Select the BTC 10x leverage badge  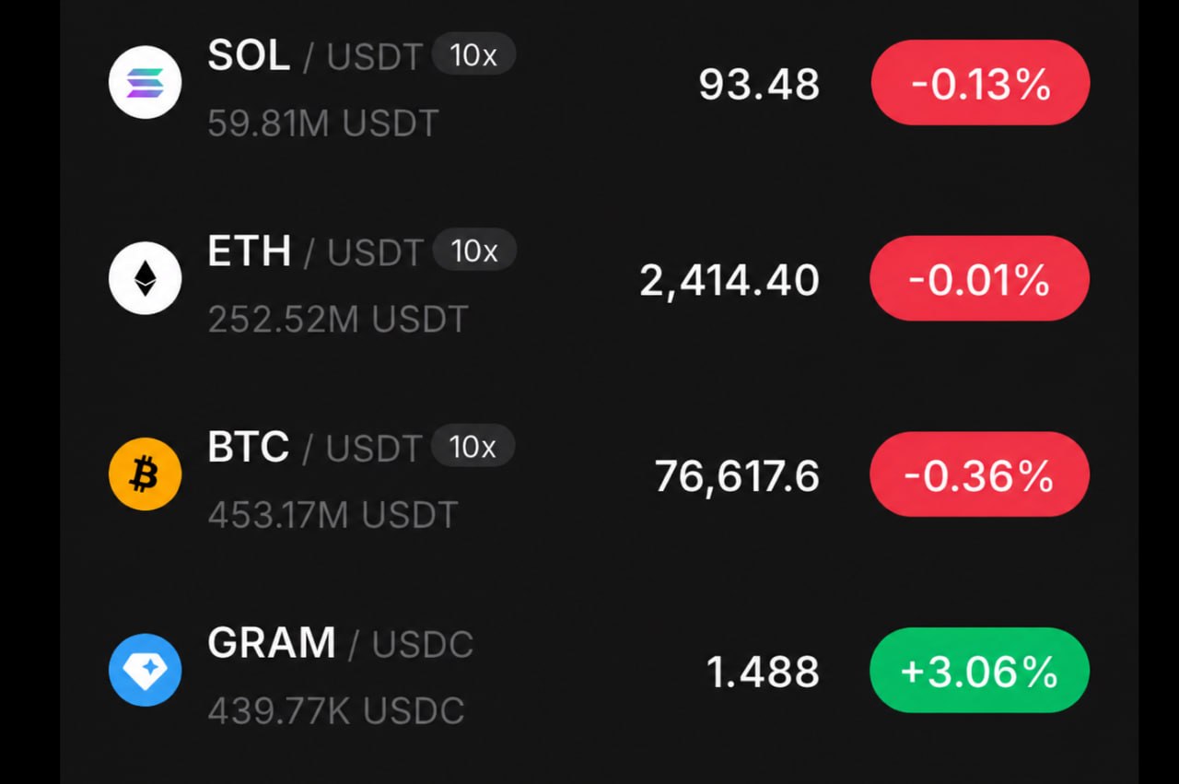(x=473, y=447)
